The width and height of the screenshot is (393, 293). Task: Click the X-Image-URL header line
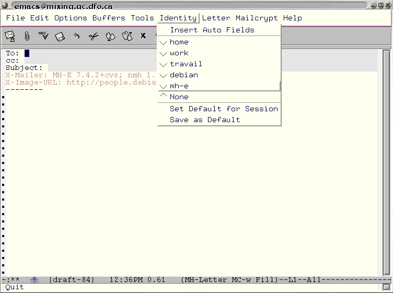[81, 83]
